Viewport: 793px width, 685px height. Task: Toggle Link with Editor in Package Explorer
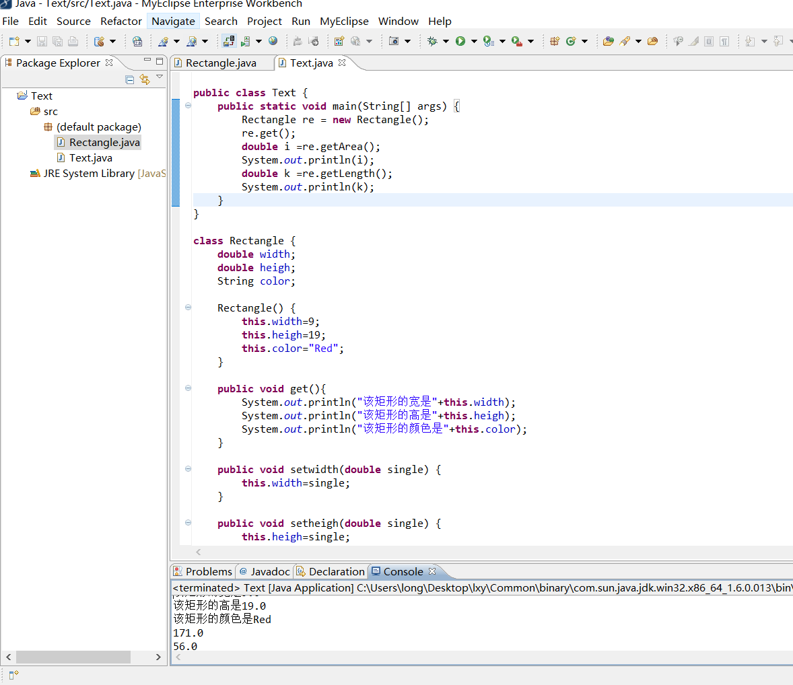click(145, 79)
